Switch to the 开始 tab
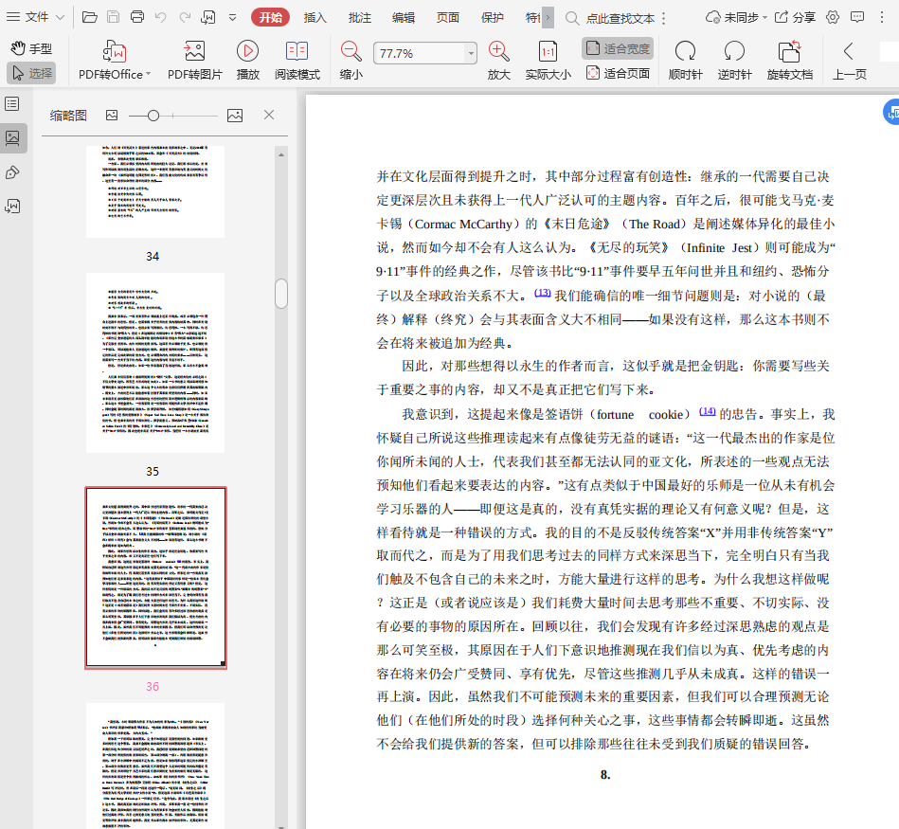This screenshot has height=829, width=899. 271,17
